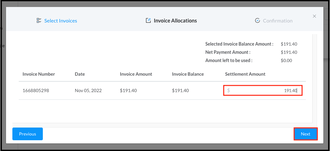Click the Confirmation checkmark icon
The height and width of the screenshot is (151, 330).
pyautogui.click(x=257, y=21)
